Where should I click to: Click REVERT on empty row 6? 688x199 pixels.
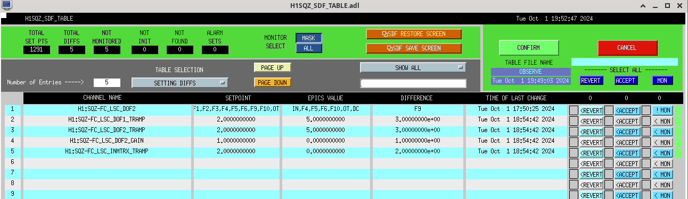pyautogui.click(x=591, y=163)
